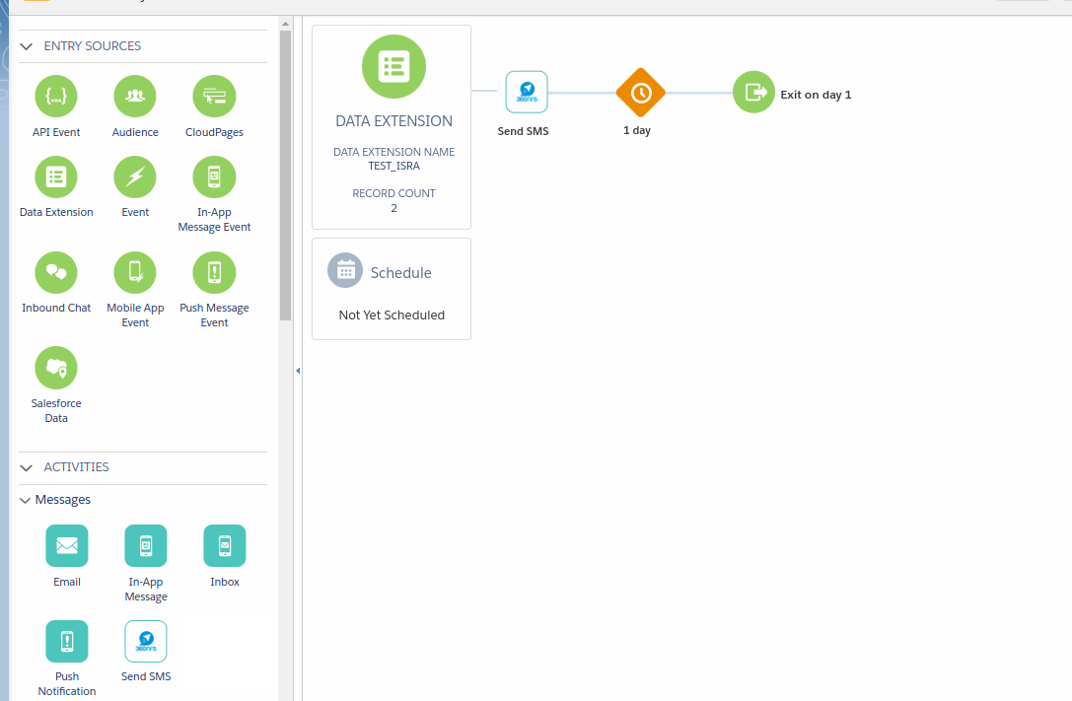1072x701 pixels.
Task: Collapse the Activities section
Action: coord(27,467)
